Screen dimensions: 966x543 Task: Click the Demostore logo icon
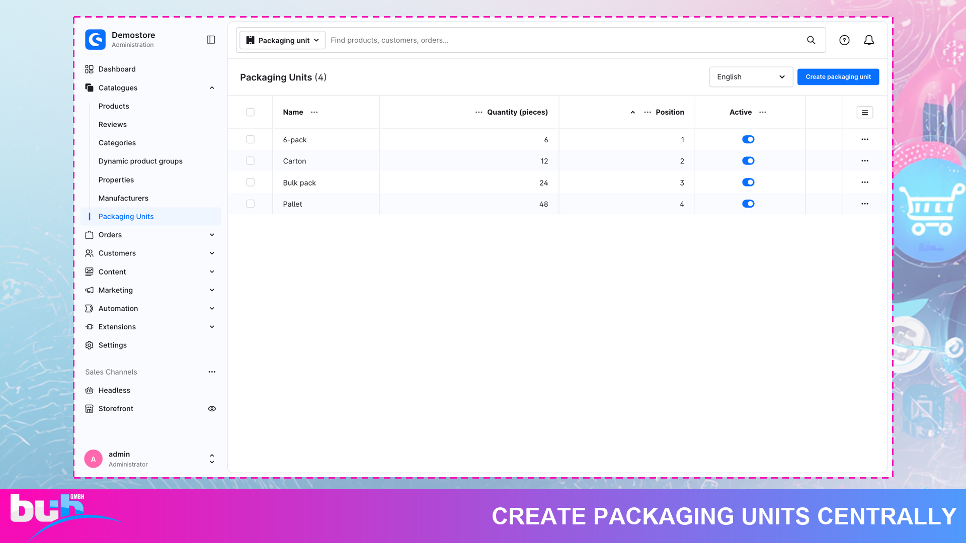95,40
